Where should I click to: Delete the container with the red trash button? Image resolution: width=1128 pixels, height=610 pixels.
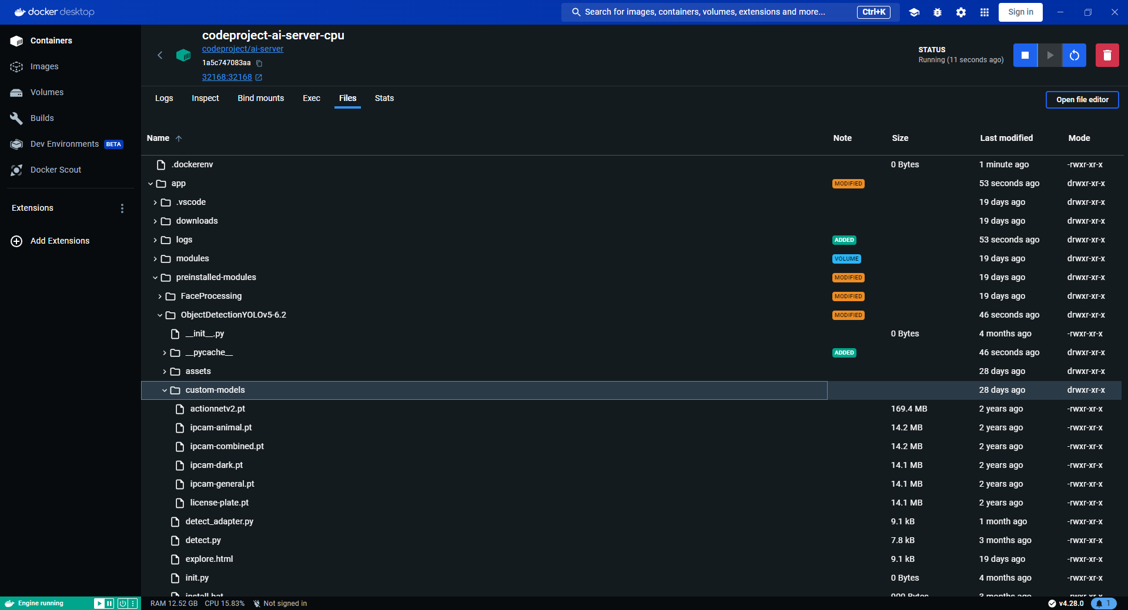click(x=1107, y=55)
